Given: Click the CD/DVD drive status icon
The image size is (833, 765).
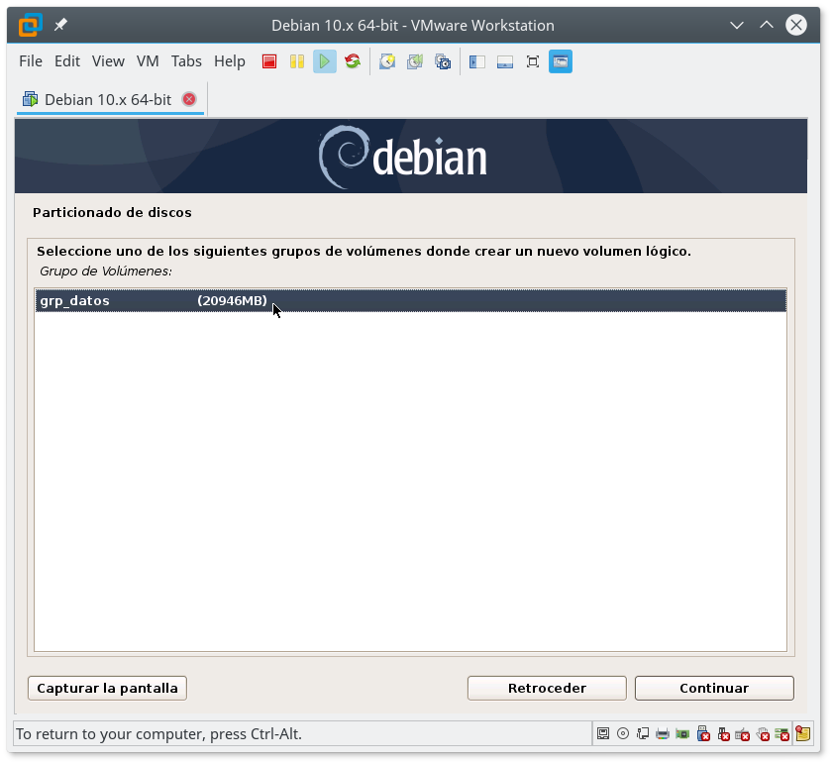Looking at the screenshot, I should click(x=623, y=734).
